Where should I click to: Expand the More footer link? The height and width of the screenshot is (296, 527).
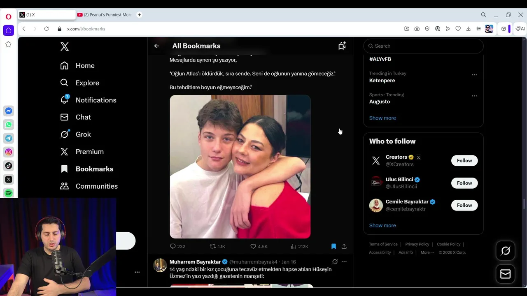[x=427, y=252]
